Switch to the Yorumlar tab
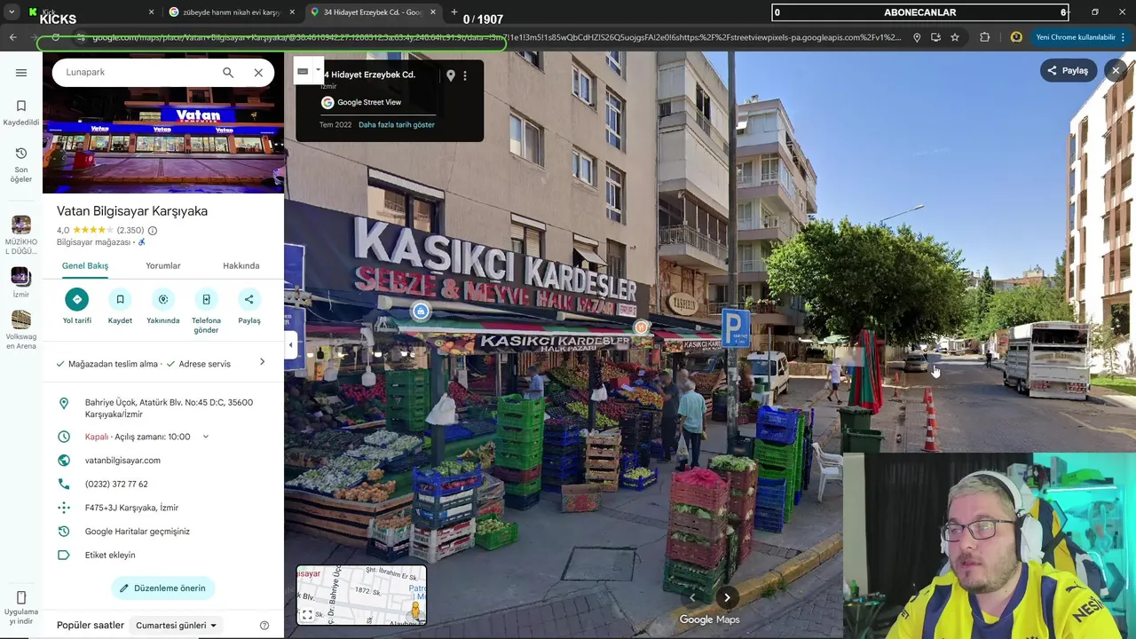 (x=163, y=266)
